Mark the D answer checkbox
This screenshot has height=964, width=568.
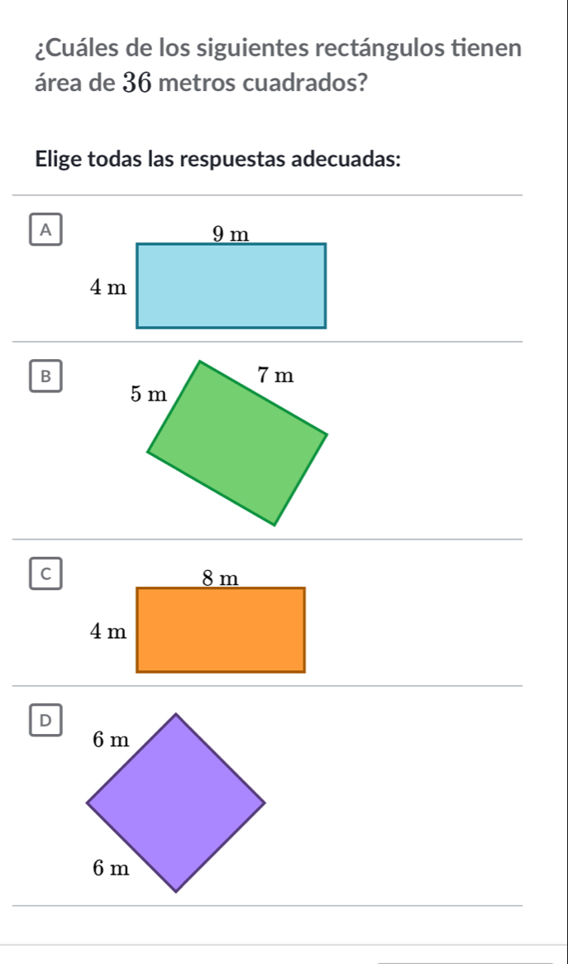click(45, 720)
